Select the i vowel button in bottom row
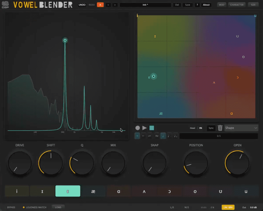Image resolution: width=263 pixels, height=211 pixels. pos(17,191)
